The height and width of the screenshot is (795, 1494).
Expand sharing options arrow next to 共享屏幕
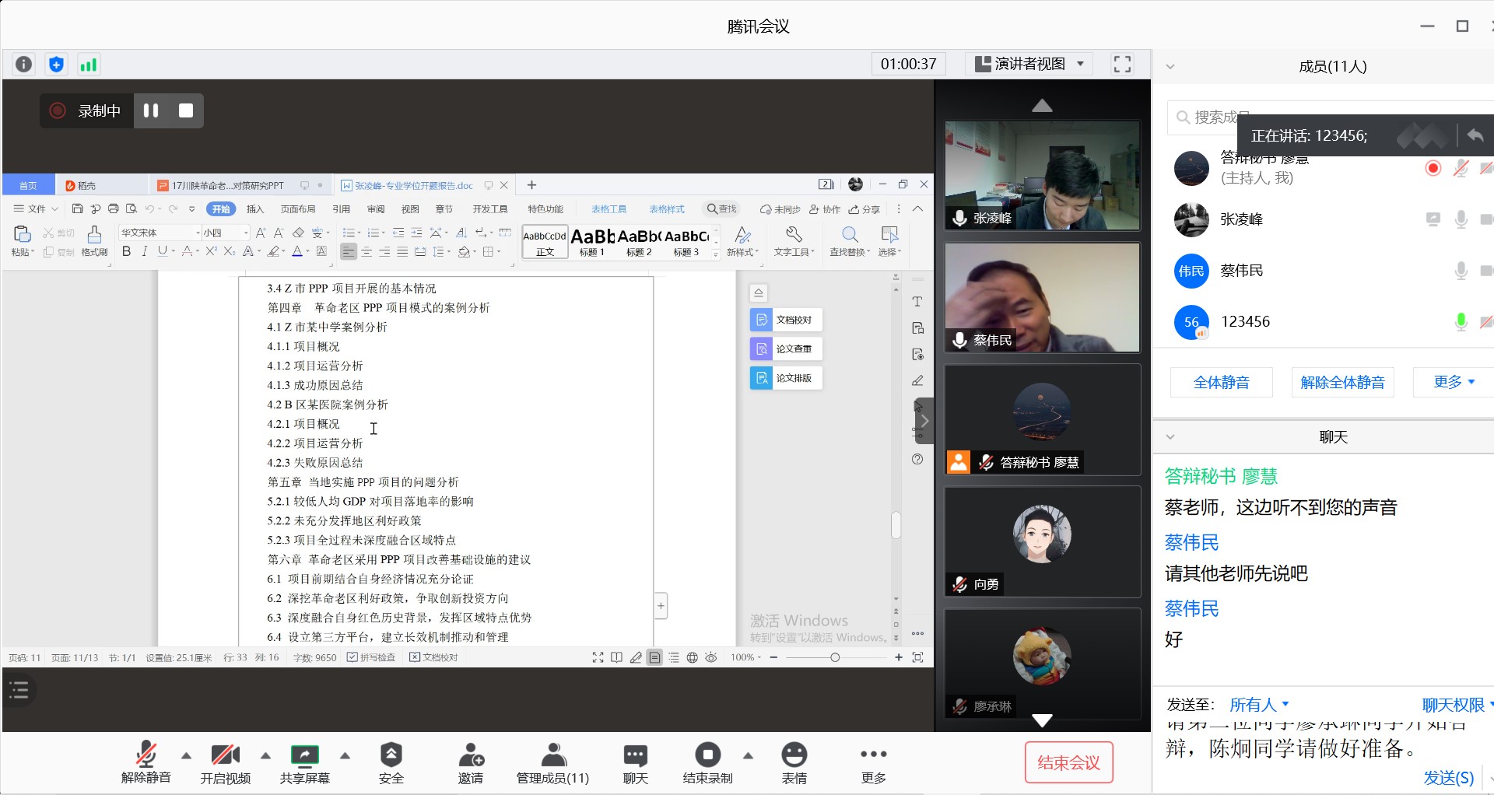coord(345,755)
